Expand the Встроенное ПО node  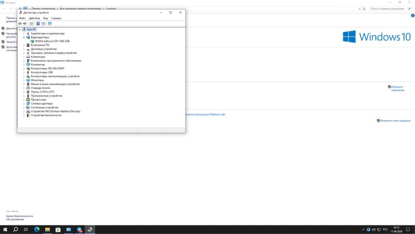[24, 45]
